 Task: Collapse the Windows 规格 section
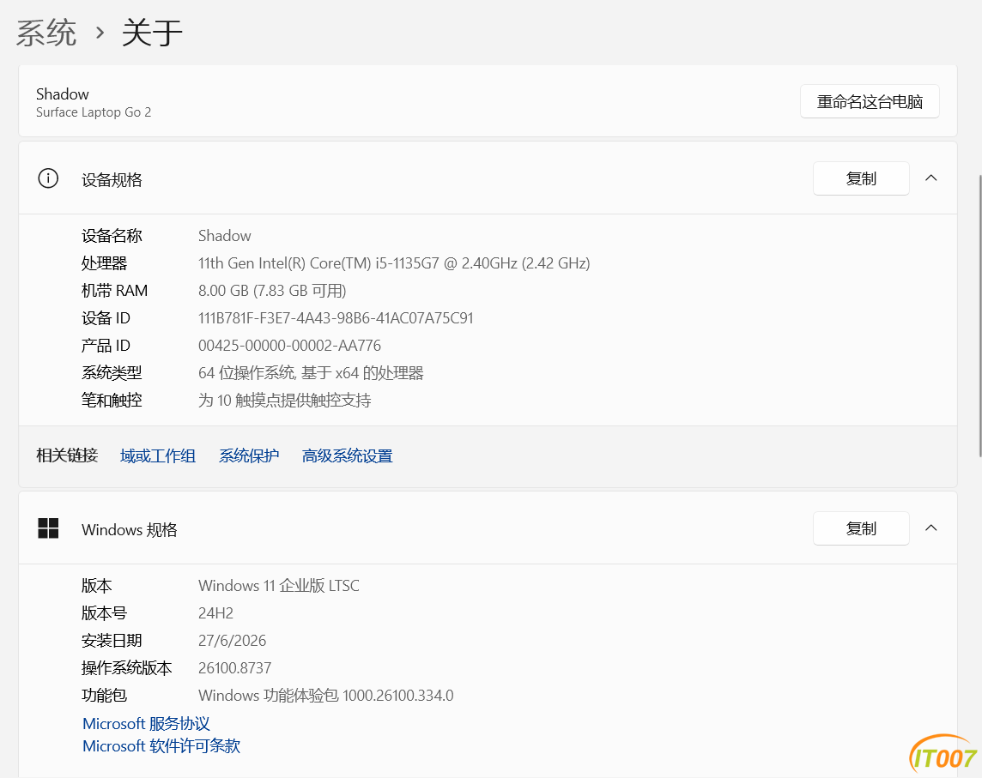[931, 528]
